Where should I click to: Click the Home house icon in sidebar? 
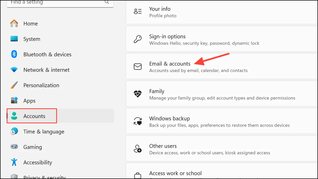[14, 24]
